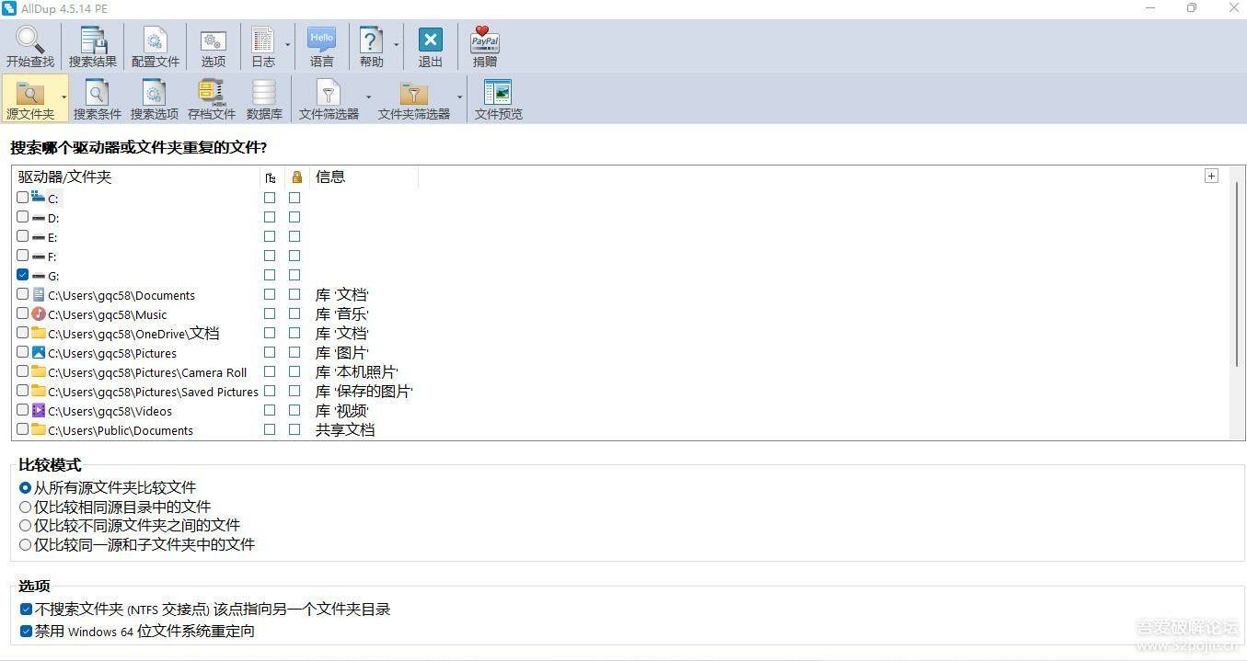Click the drive list vertical scrollbar

click(1237, 276)
